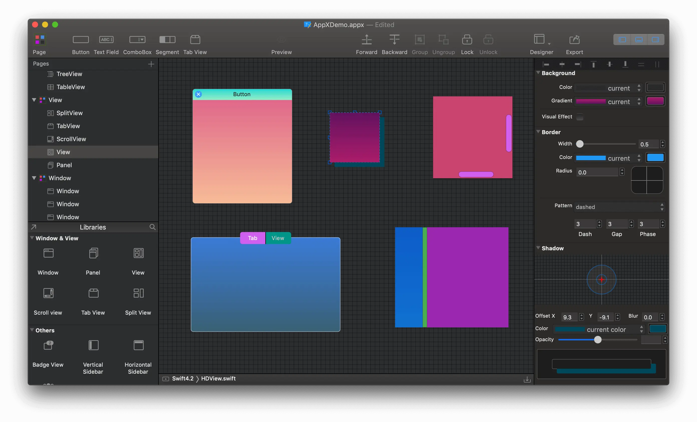
Task: Add new page with plus icon
Action: [151, 64]
